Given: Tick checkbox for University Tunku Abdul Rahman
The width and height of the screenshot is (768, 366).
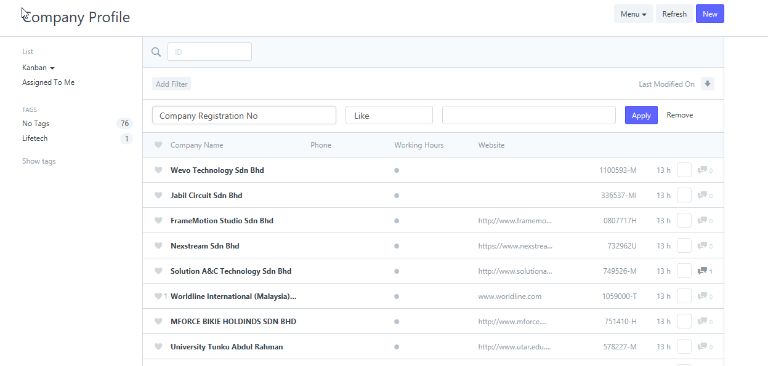Looking at the screenshot, I should point(684,346).
